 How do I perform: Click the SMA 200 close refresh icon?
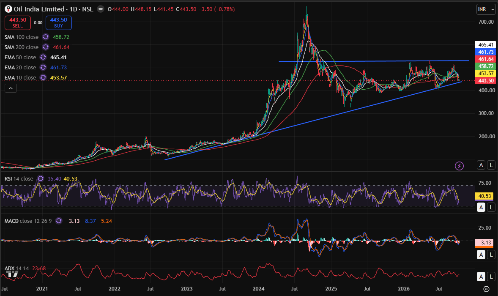coord(46,47)
